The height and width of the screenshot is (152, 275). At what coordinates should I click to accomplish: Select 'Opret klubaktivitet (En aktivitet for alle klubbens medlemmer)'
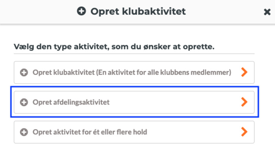pyautogui.click(x=132, y=72)
